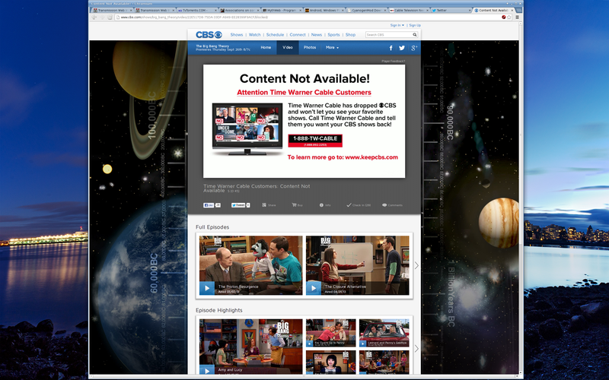
Task: Switch to the Associations browser tab
Action: (238, 11)
